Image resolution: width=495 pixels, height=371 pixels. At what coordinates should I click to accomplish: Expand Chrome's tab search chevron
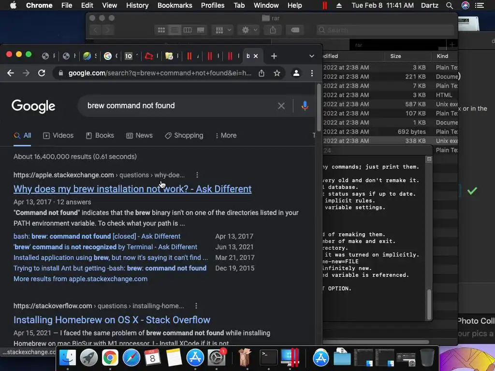click(312, 56)
